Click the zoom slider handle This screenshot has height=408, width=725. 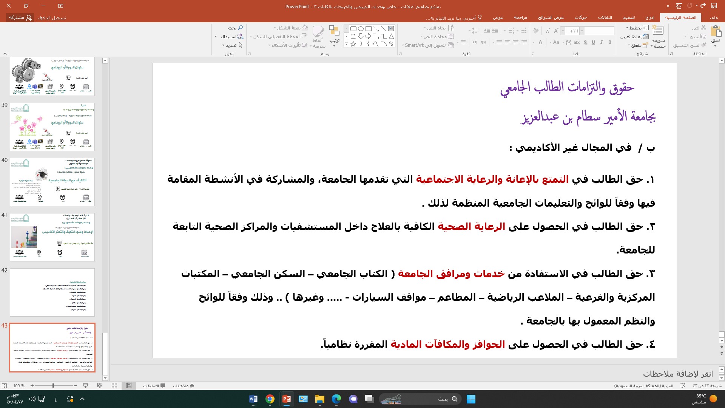tap(53, 386)
